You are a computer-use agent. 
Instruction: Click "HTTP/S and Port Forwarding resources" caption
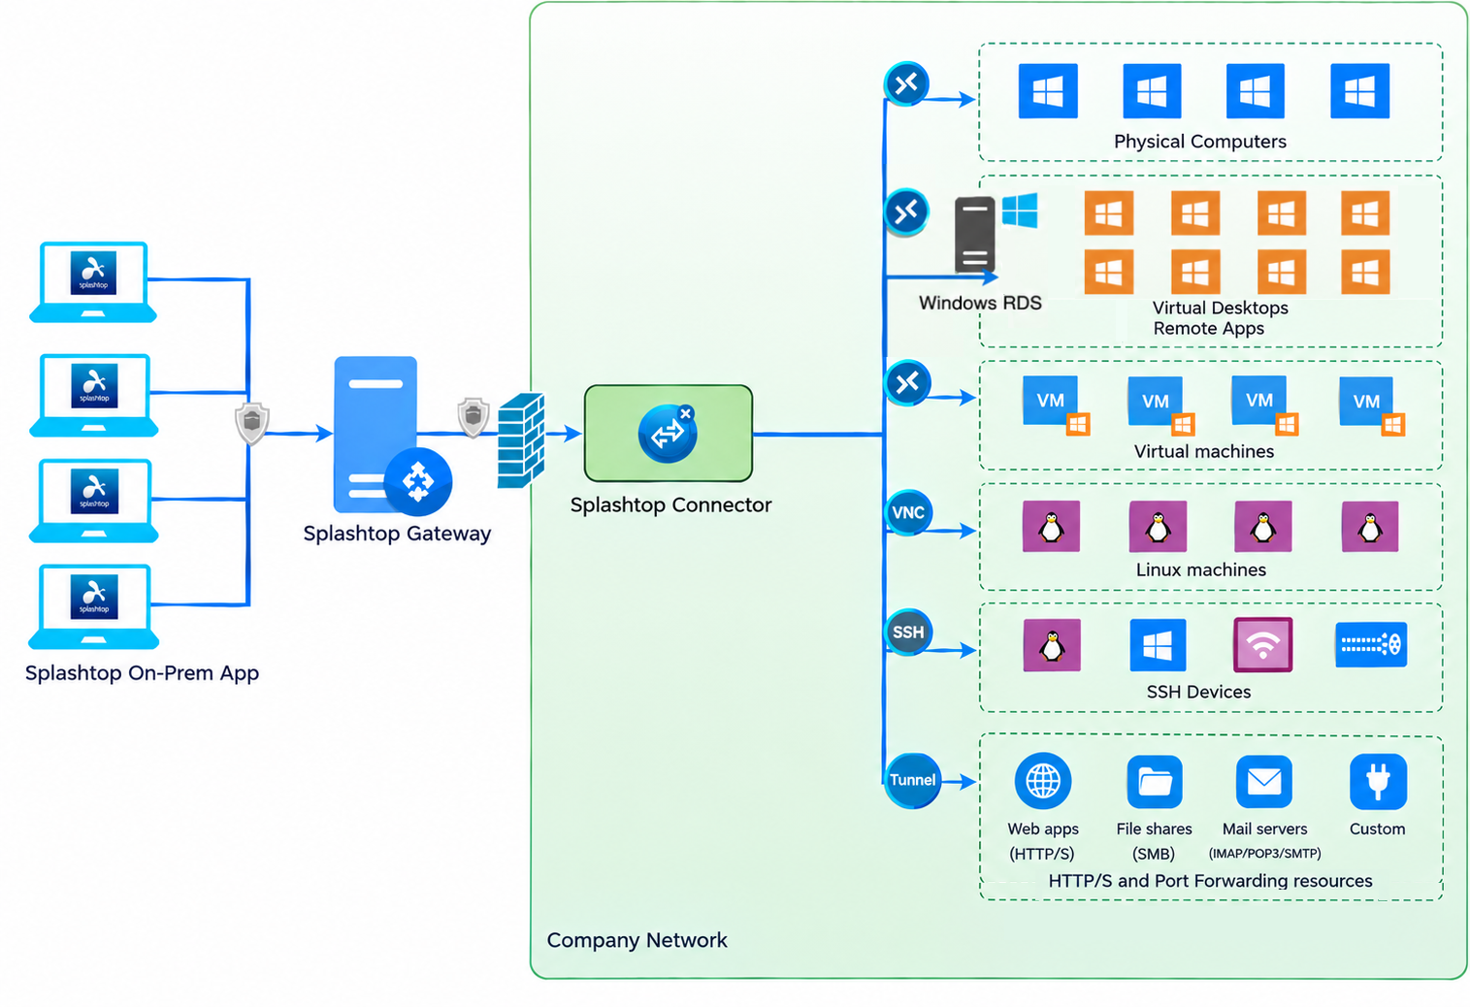tap(1210, 881)
